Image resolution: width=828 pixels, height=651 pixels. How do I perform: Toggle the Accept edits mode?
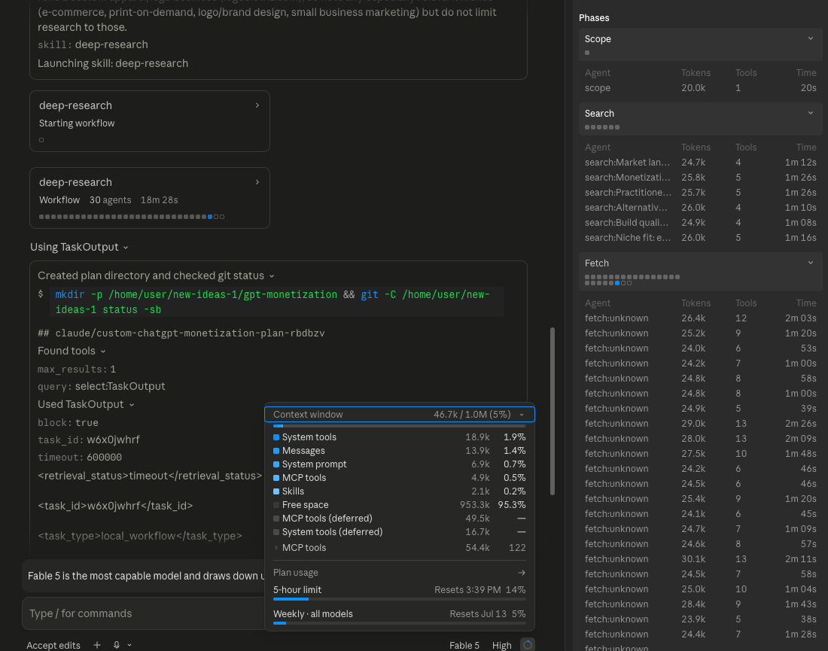(53, 645)
